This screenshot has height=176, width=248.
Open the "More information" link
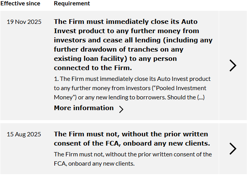tap(84, 108)
